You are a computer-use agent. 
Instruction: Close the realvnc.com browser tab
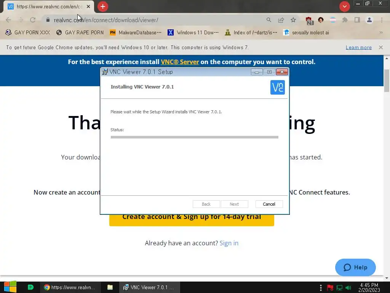(x=88, y=7)
